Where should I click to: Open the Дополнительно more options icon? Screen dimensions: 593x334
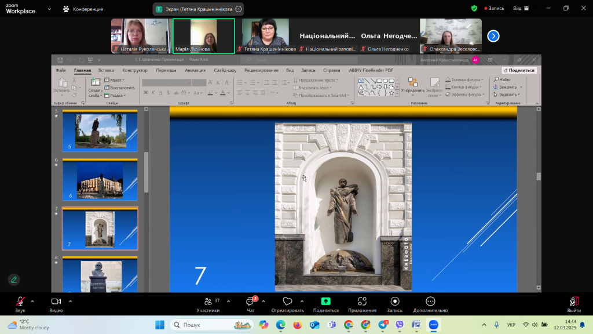point(430,302)
